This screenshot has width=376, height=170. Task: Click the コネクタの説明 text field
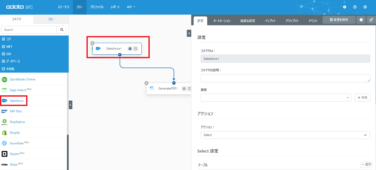(x=285, y=78)
